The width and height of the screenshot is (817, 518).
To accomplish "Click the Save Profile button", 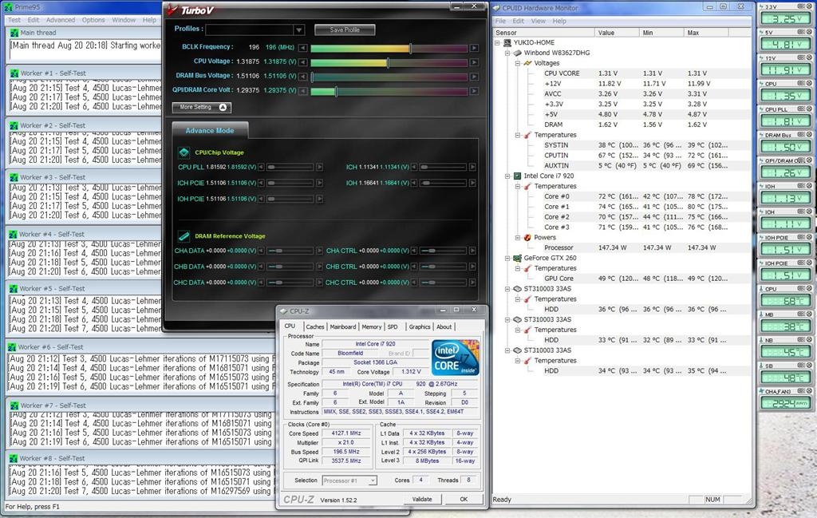I will (345, 30).
